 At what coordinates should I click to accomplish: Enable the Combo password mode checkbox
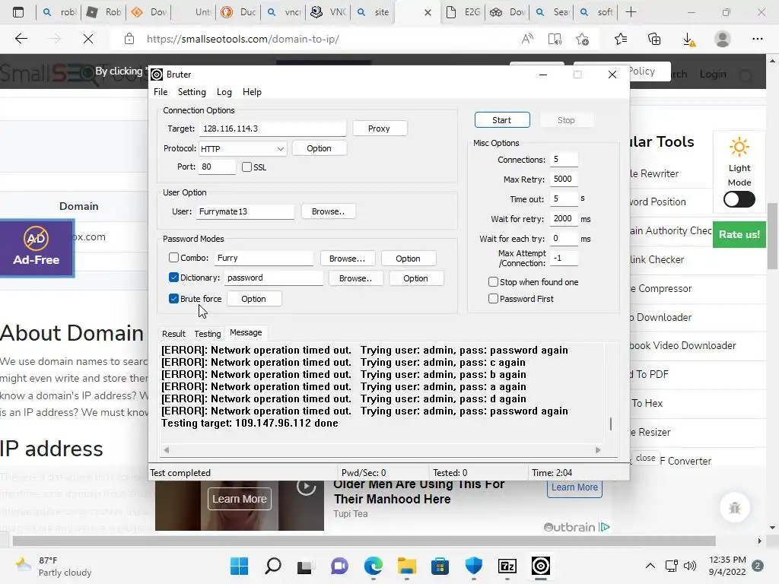click(x=173, y=258)
